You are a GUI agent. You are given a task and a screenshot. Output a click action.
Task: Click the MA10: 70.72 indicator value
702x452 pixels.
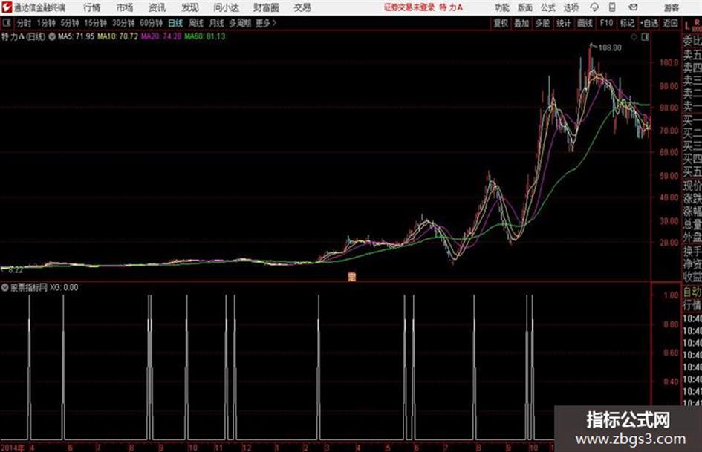(x=118, y=36)
